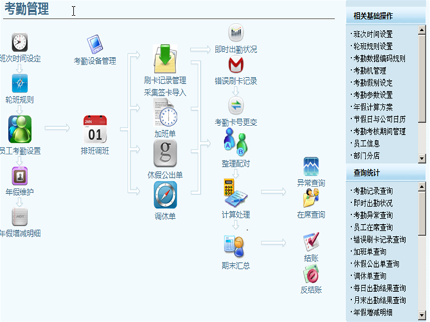The image size is (430, 322).
Task: Select 轮班规则设置 in sidebar
Action: [373, 46]
